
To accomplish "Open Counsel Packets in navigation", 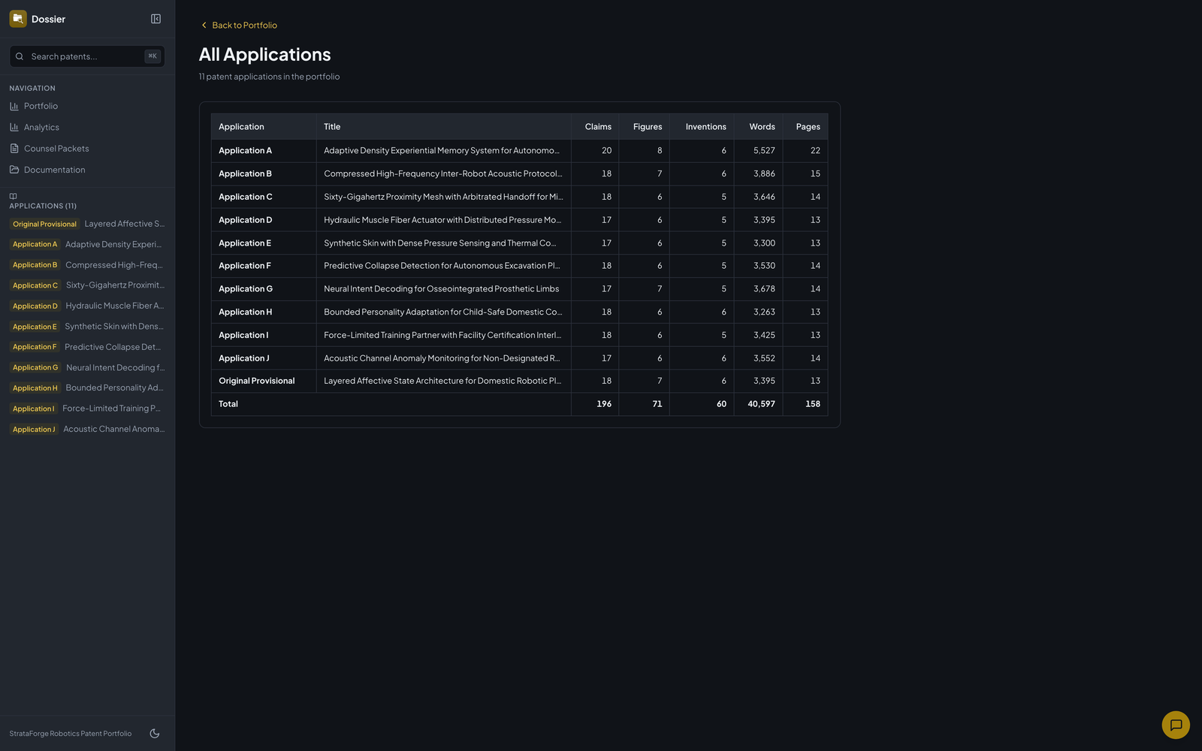I will point(87,149).
